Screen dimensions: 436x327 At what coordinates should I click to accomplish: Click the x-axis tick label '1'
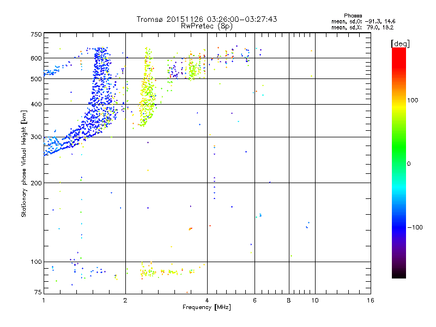44,300
